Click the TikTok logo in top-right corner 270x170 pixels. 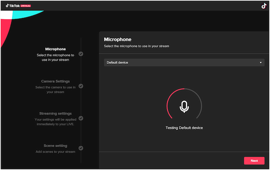264,6
